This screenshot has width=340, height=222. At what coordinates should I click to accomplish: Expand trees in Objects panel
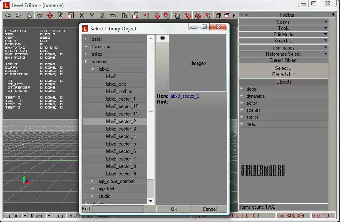(x=242, y=124)
